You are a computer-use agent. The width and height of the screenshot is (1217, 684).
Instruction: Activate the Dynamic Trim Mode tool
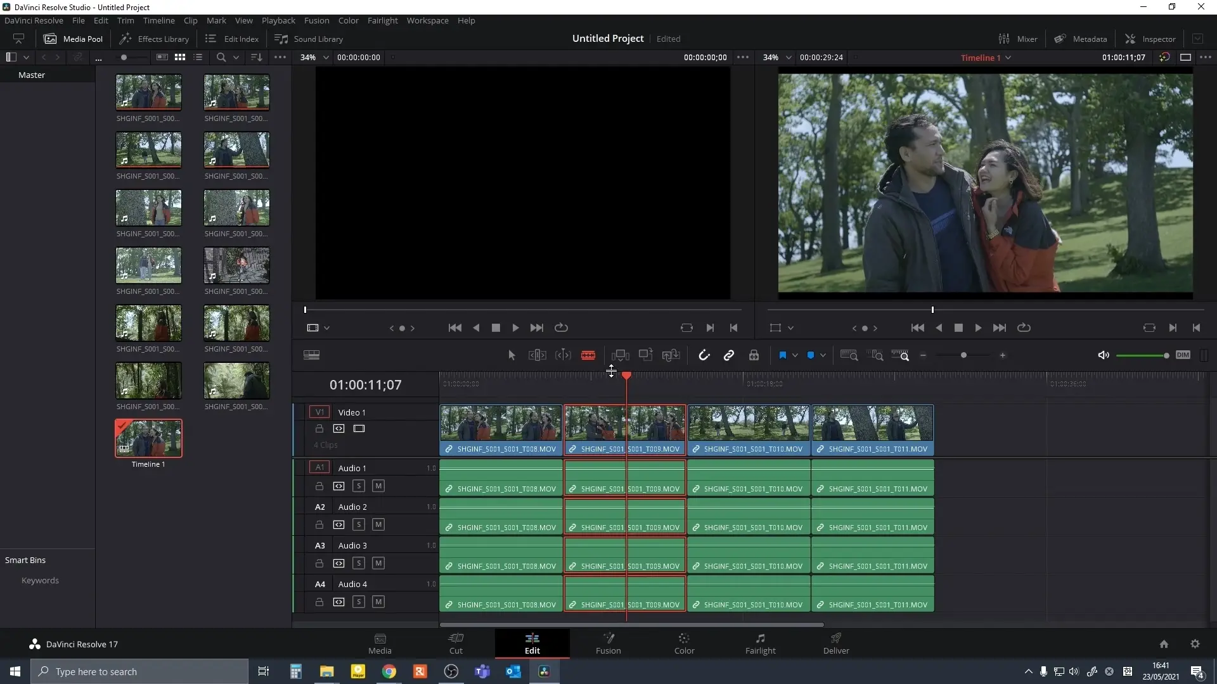[x=563, y=355]
